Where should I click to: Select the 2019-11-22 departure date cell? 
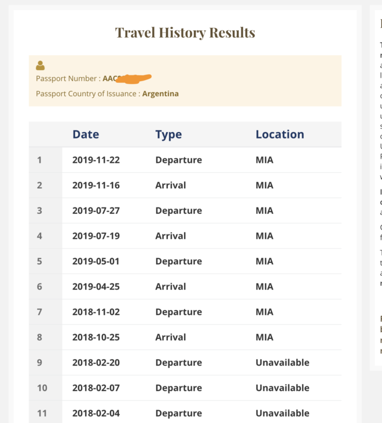tap(96, 160)
